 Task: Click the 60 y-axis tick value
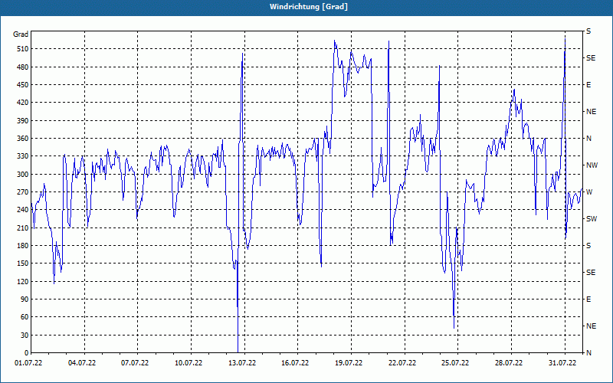click(x=24, y=317)
